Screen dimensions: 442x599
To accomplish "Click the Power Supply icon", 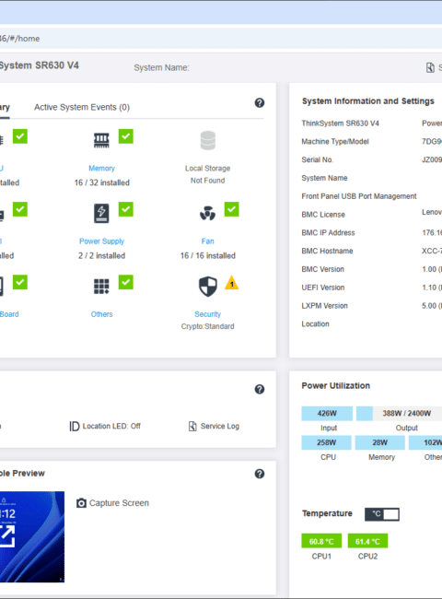I will [101, 213].
